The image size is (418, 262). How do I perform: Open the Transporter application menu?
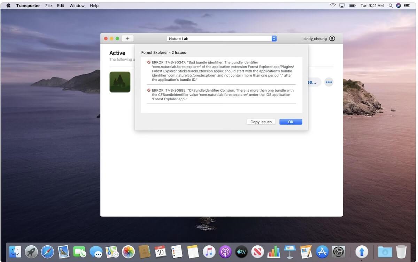(28, 6)
